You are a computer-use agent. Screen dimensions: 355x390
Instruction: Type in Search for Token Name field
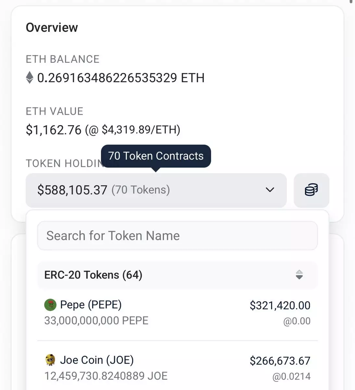(177, 236)
